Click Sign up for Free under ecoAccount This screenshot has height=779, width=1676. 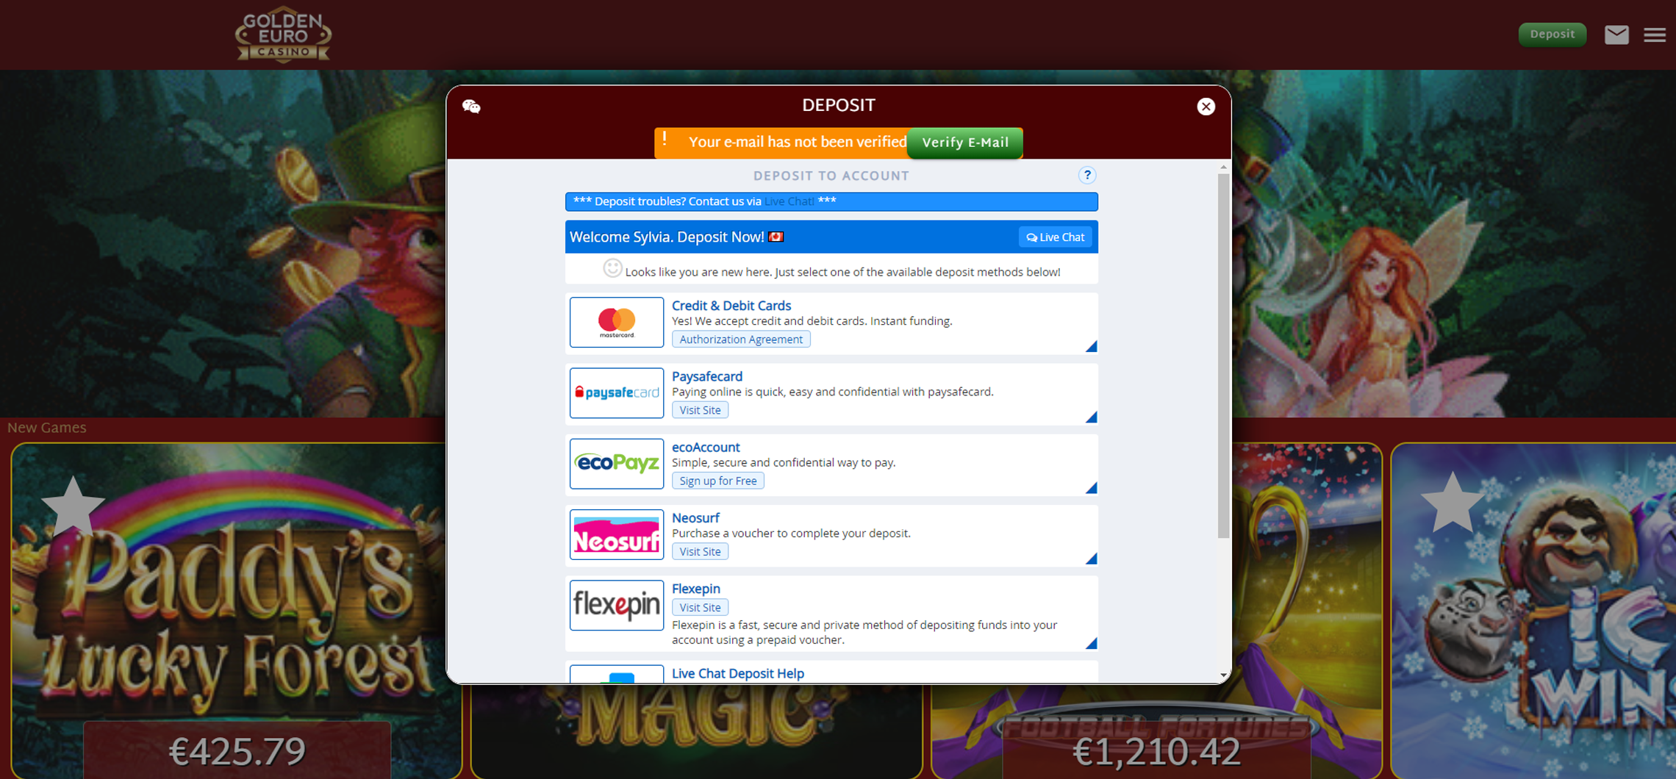pos(718,481)
